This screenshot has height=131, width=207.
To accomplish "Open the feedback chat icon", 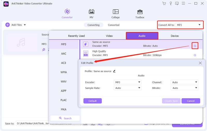I will [177, 3].
